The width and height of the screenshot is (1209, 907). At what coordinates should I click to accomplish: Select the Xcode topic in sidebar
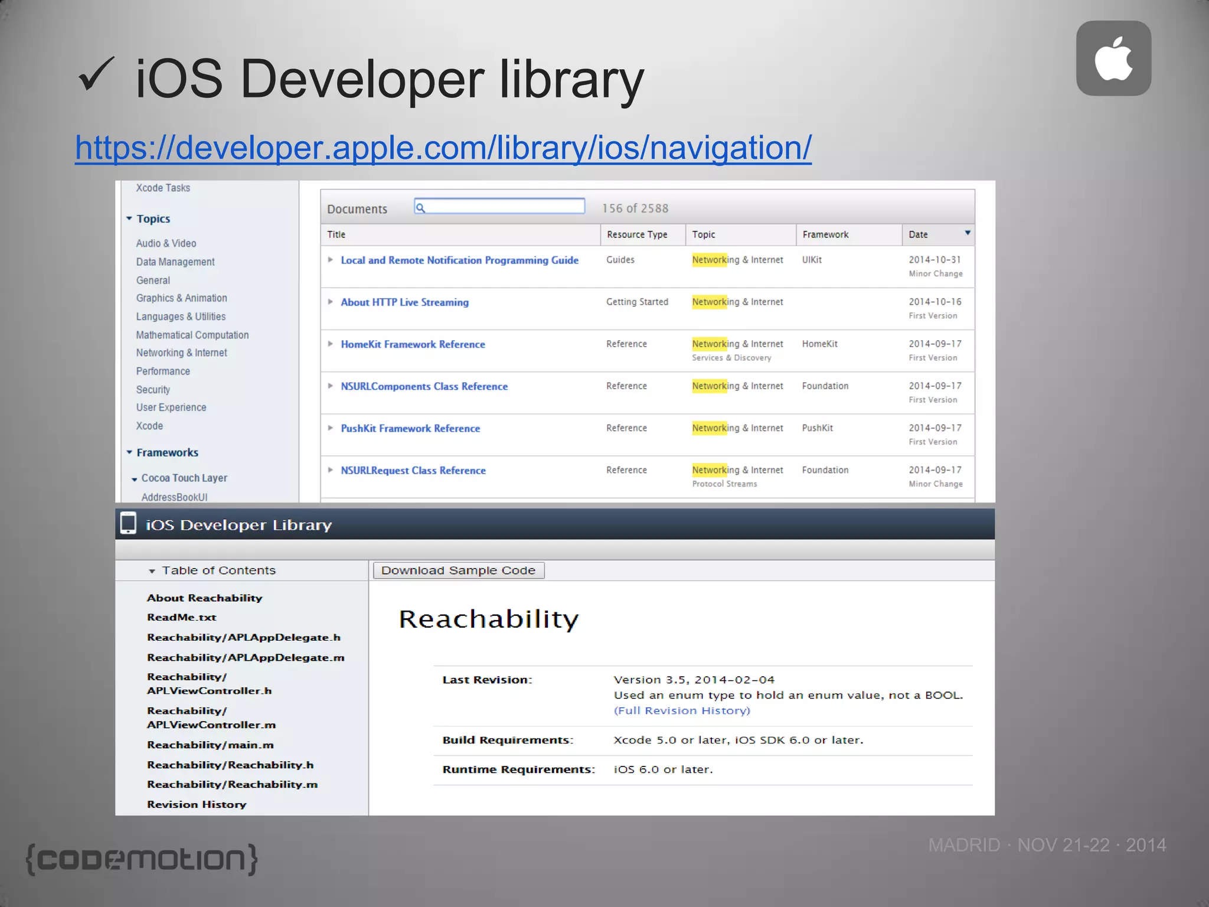click(x=149, y=426)
